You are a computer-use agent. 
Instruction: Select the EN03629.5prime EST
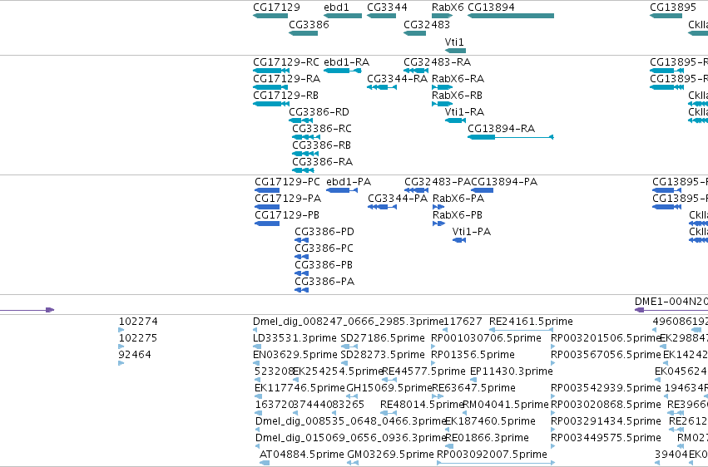tap(256, 363)
